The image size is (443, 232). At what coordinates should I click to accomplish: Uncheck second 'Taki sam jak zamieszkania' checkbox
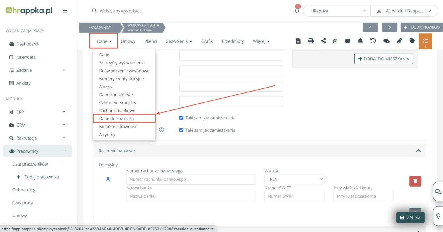tap(181, 130)
